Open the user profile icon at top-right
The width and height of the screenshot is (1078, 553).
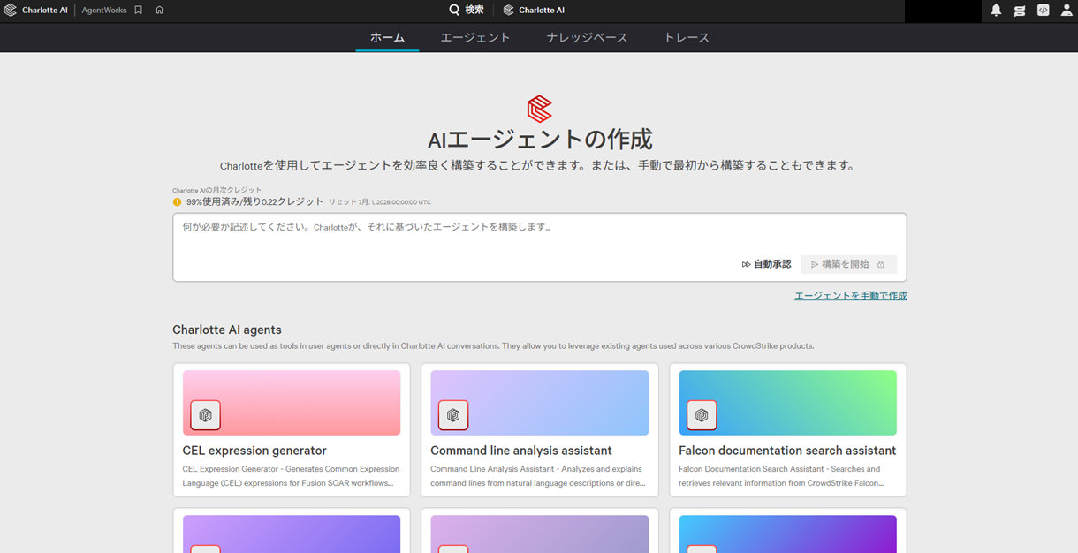[x=1067, y=11]
